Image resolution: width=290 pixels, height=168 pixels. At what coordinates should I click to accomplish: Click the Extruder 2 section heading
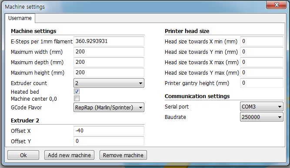25,121
